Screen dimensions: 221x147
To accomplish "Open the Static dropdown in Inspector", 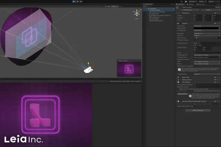I will click(217, 7).
